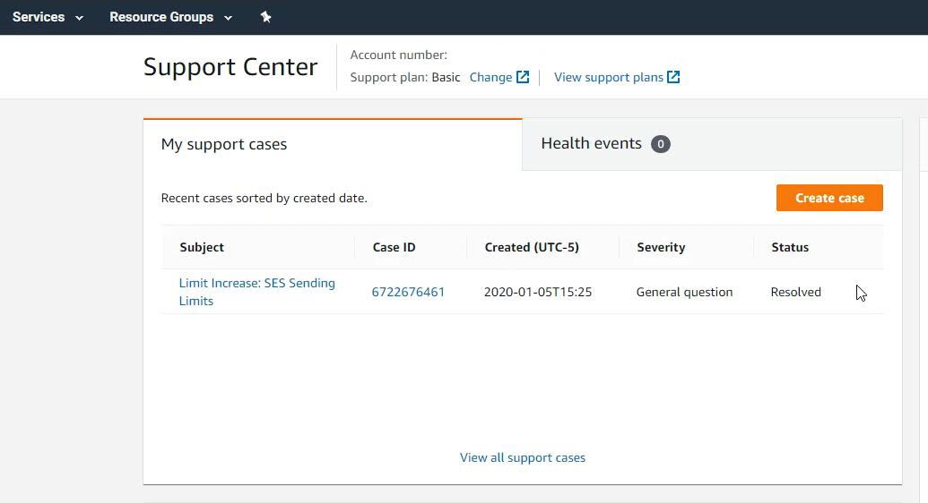Click the 2020-01-05T15:25 created date cell
Screen dimensions: 928x503
point(538,292)
